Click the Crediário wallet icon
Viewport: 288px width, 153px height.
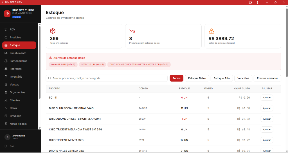(x=6, y=116)
